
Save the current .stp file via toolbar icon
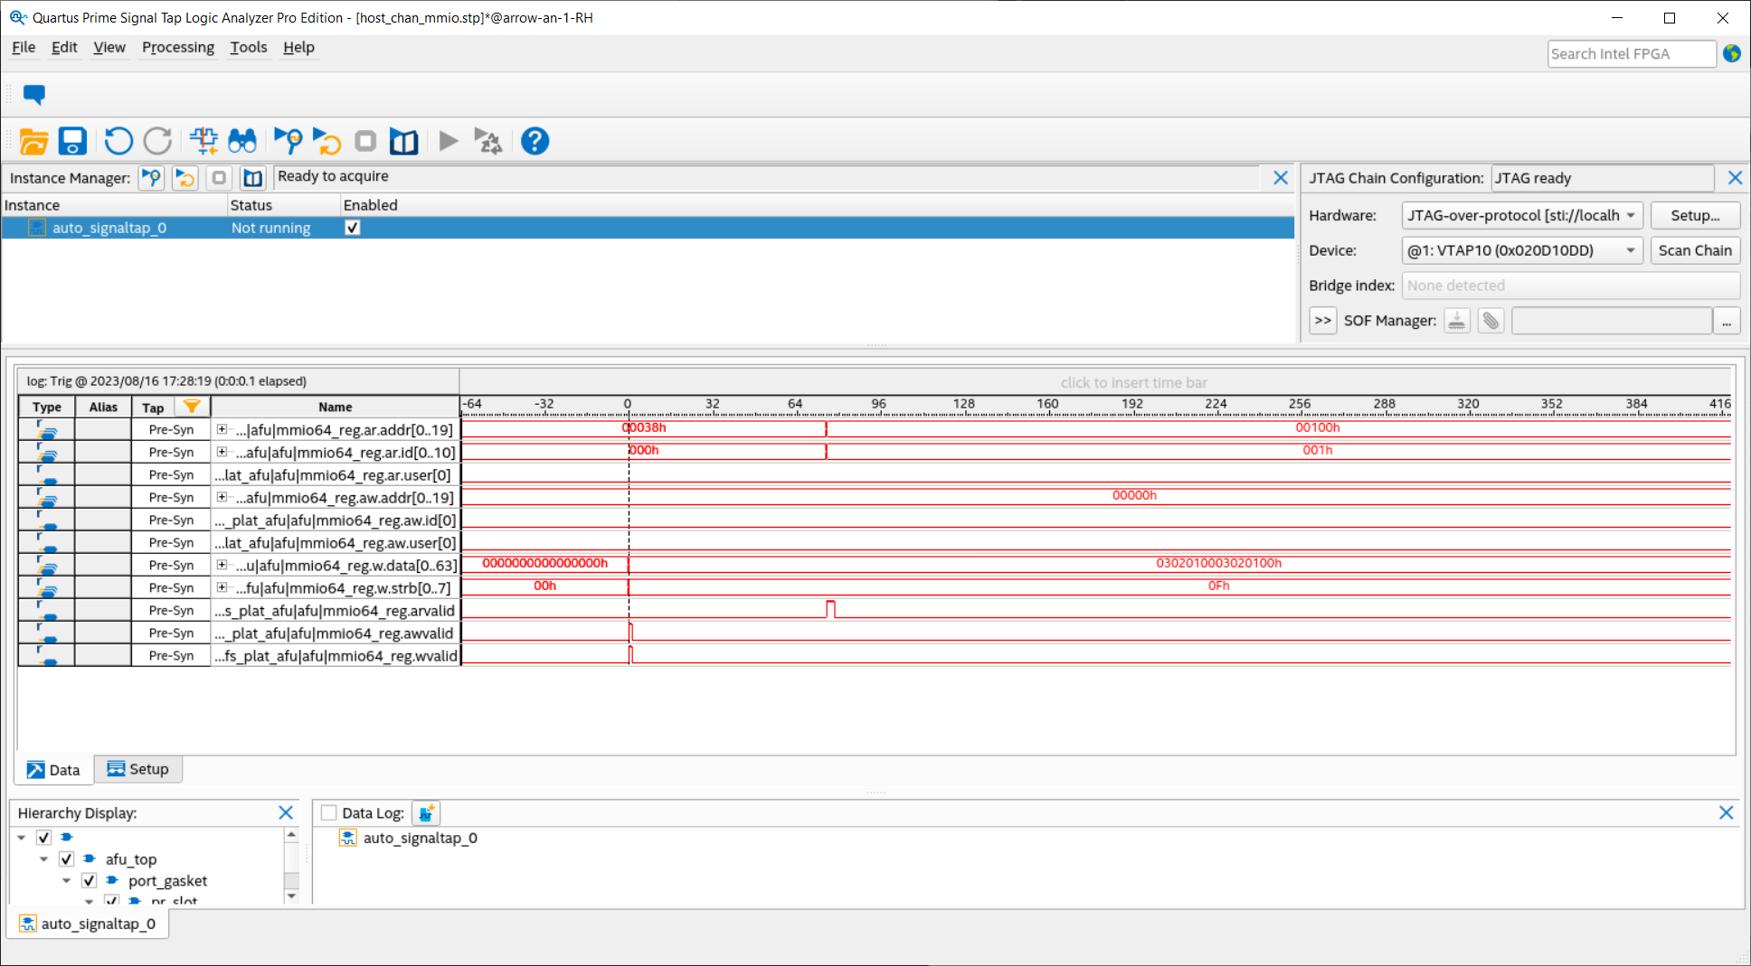coord(72,141)
